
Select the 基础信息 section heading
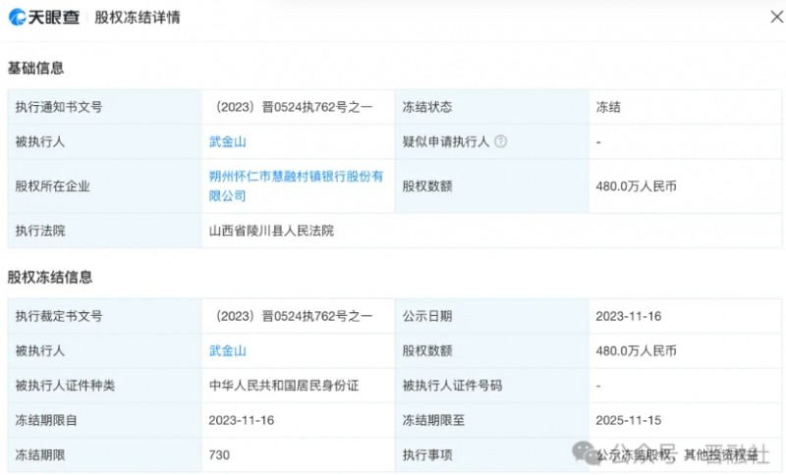point(35,68)
